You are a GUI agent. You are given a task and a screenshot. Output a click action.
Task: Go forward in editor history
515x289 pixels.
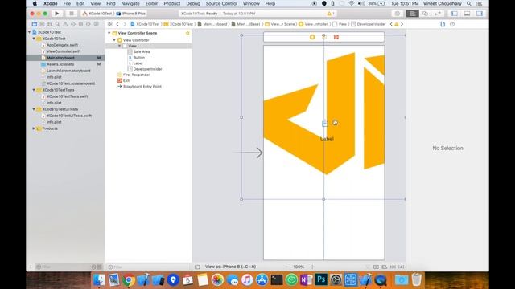[x=125, y=24]
